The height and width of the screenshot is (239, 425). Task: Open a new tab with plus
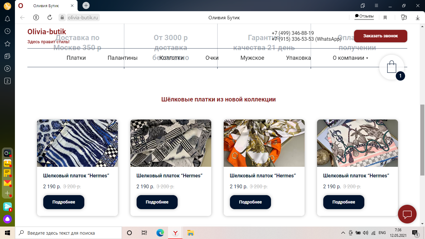[x=86, y=5]
